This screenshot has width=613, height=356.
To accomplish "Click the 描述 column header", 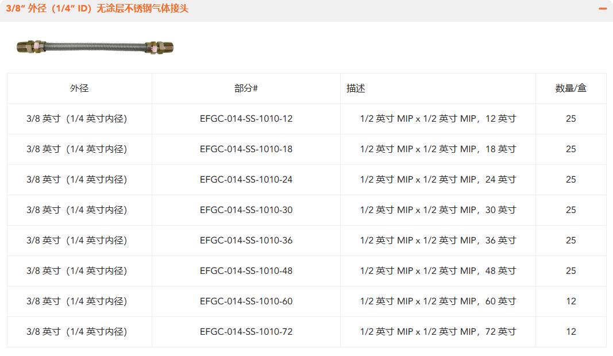I will pos(356,88).
